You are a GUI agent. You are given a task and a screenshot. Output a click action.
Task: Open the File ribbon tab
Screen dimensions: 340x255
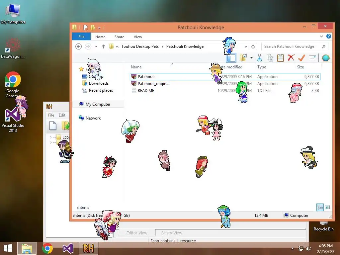coord(81,37)
